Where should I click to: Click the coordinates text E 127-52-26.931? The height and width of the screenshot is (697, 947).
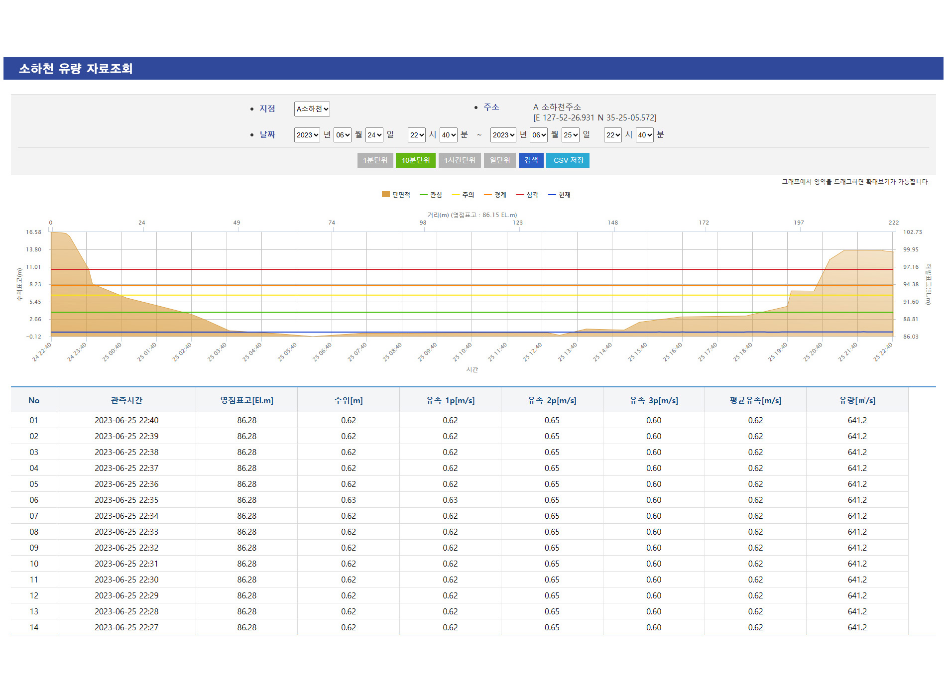[564, 118]
